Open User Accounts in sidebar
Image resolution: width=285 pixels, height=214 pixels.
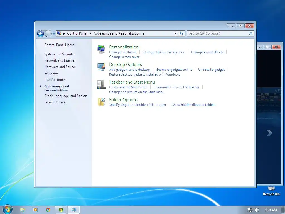[55, 79]
